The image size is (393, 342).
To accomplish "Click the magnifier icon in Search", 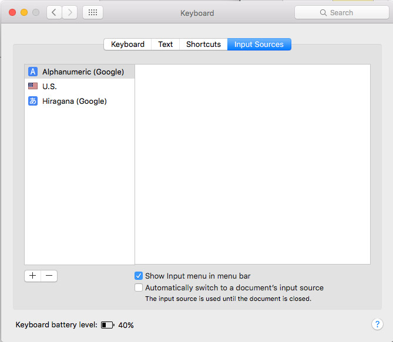I will pos(323,12).
